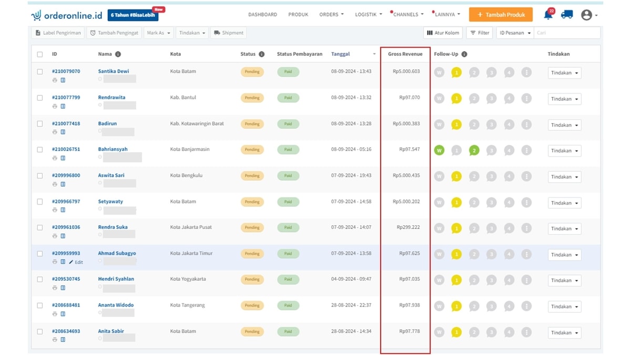Image resolution: width=631 pixels, height=355 pixels.
Task: Click the Status column info icon
Action: point(261,54)
